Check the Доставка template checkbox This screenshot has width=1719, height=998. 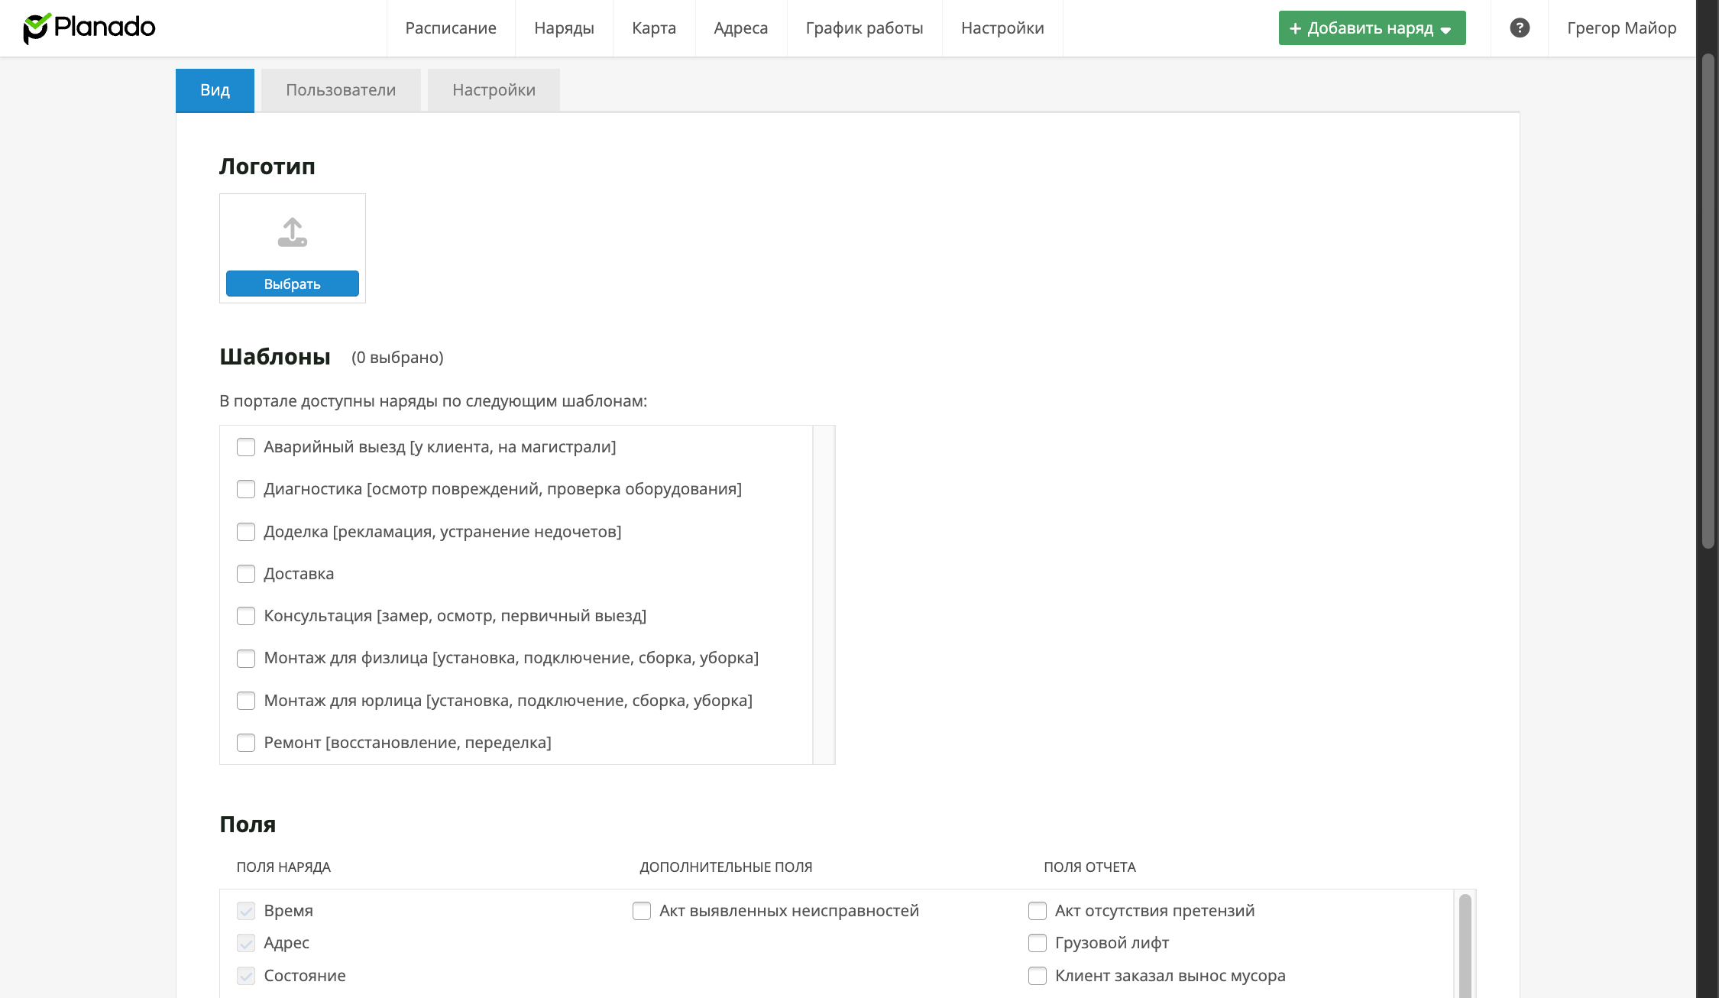246,574
